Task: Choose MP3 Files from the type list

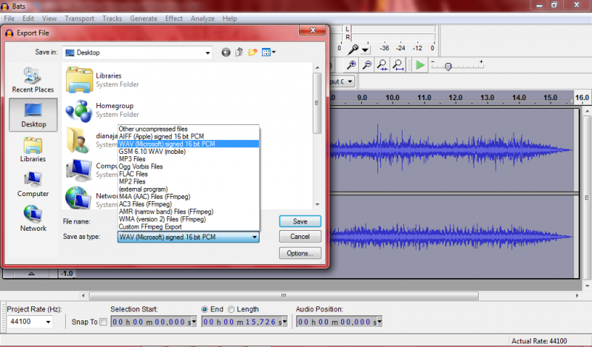Action: click(132, 159)
